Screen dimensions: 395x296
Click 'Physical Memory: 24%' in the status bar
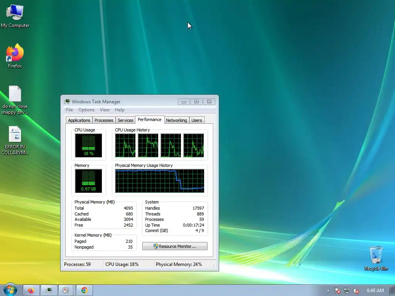pyautogui.click(x=179, y=264)
